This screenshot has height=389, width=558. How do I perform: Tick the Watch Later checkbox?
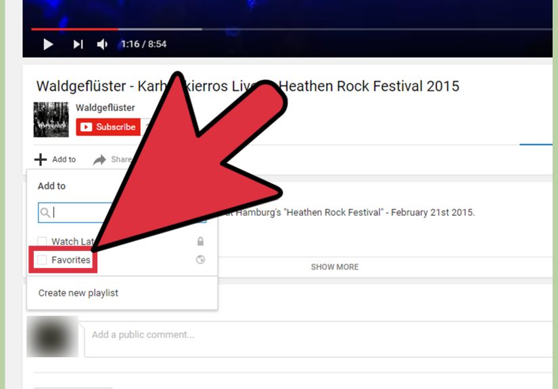42,242
